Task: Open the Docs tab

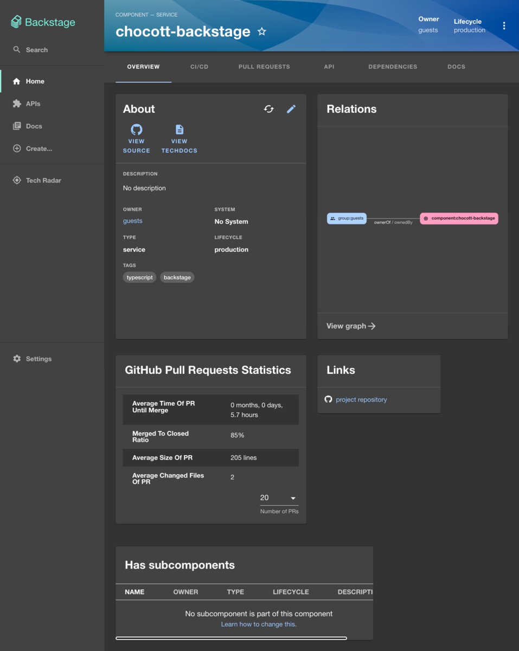Action: pos(457,67)
